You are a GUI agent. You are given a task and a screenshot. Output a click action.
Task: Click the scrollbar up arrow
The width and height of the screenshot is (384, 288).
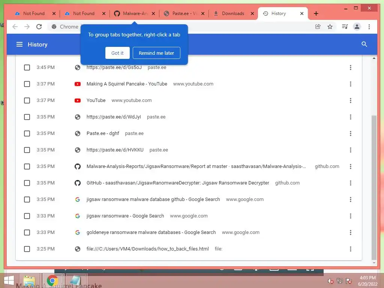[x=374, y=58]
